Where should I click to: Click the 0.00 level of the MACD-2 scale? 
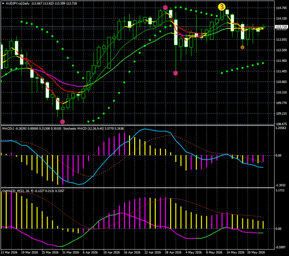pyautogui.click(x=278, y=156)
